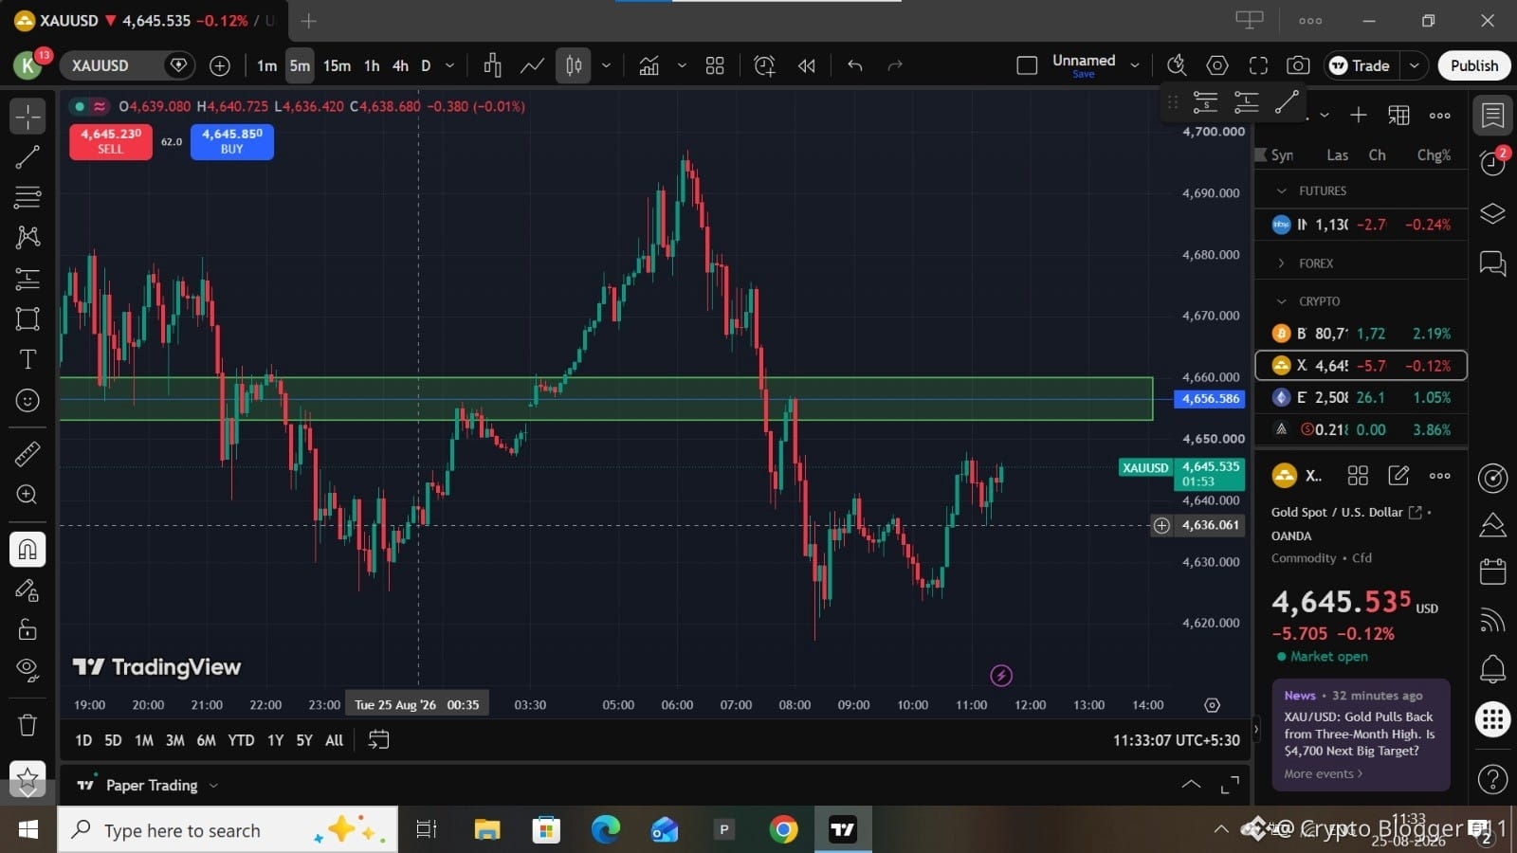The width and height of the screenshot is (1517, 853).
Task: Start bar replay mode
Action: pyautogui.click(x=807, y=65)
